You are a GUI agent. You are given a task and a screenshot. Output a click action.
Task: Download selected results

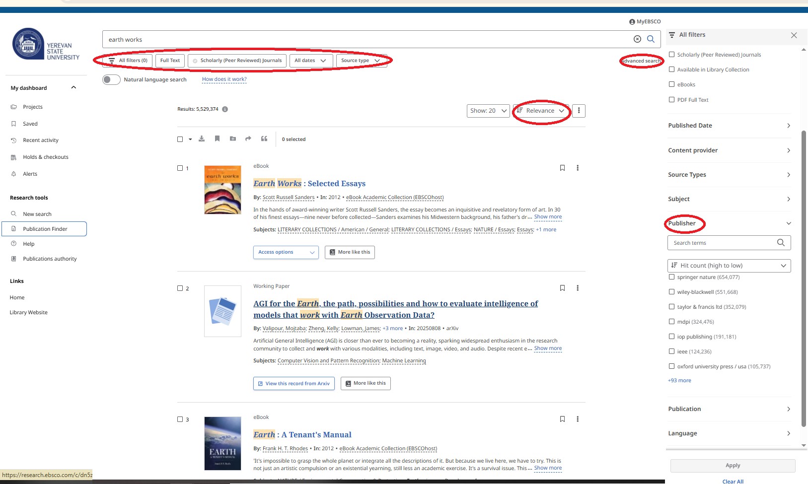202,139
